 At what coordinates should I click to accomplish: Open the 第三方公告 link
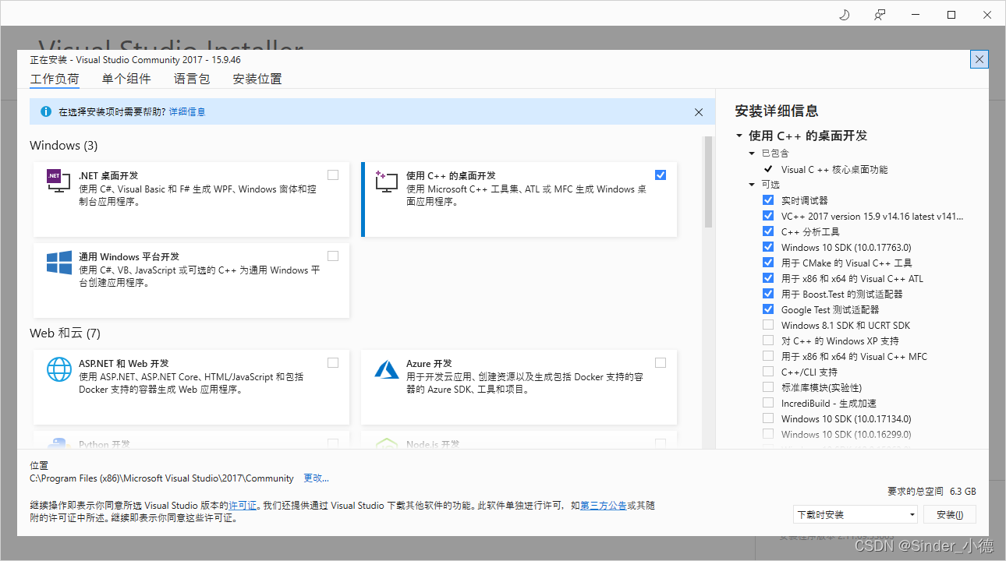[603, 506]
